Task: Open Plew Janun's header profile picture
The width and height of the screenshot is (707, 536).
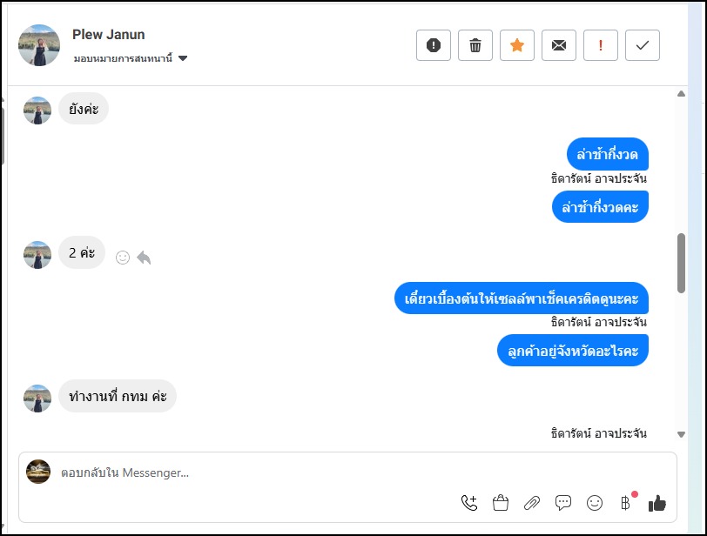Action: point(39,45)
